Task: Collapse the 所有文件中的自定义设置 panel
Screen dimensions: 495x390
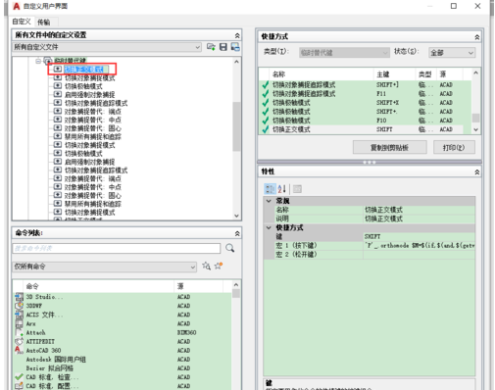Action: 237,35
